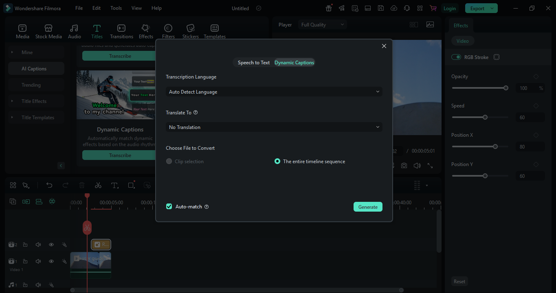Select The entire timeline sequence option
This screenshot has height=293, width=556.
click(277, 162)
